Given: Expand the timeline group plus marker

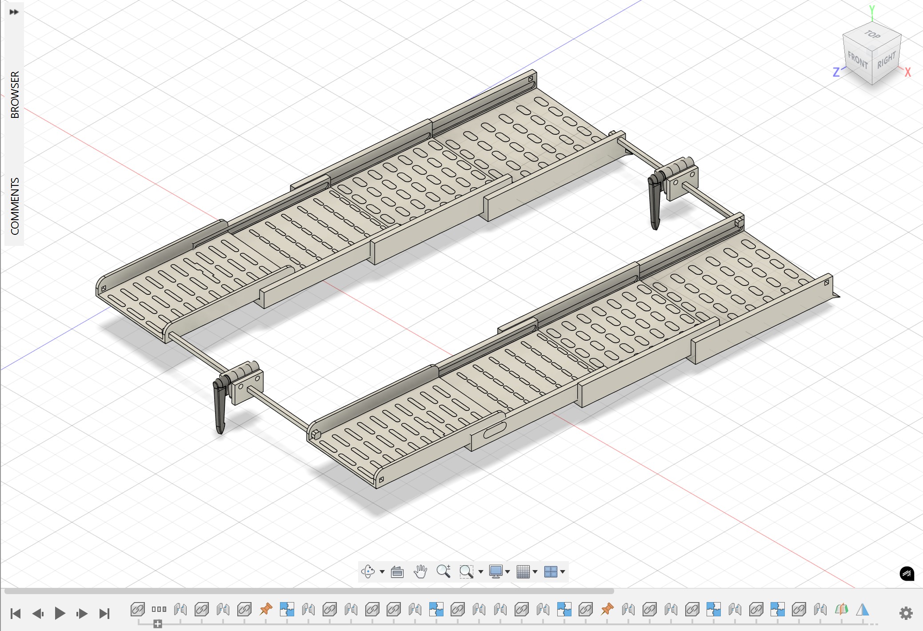Looking at the screenshot, I should [157, 624].
